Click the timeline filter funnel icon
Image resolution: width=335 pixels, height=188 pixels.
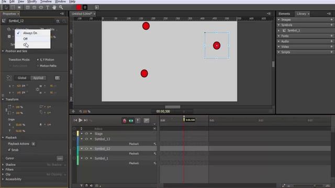pos(82,186)
